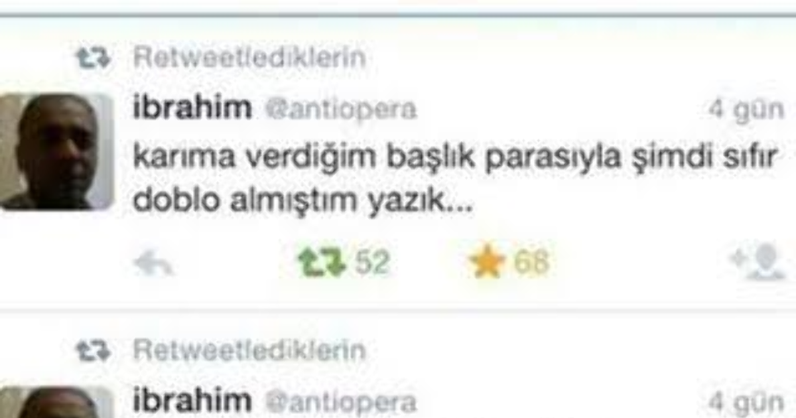Image resolution: width=796 pixels, height=418 pixels.
Task: Click the 4 gün timestamp of second tweet
Action: tap(746, 403)
